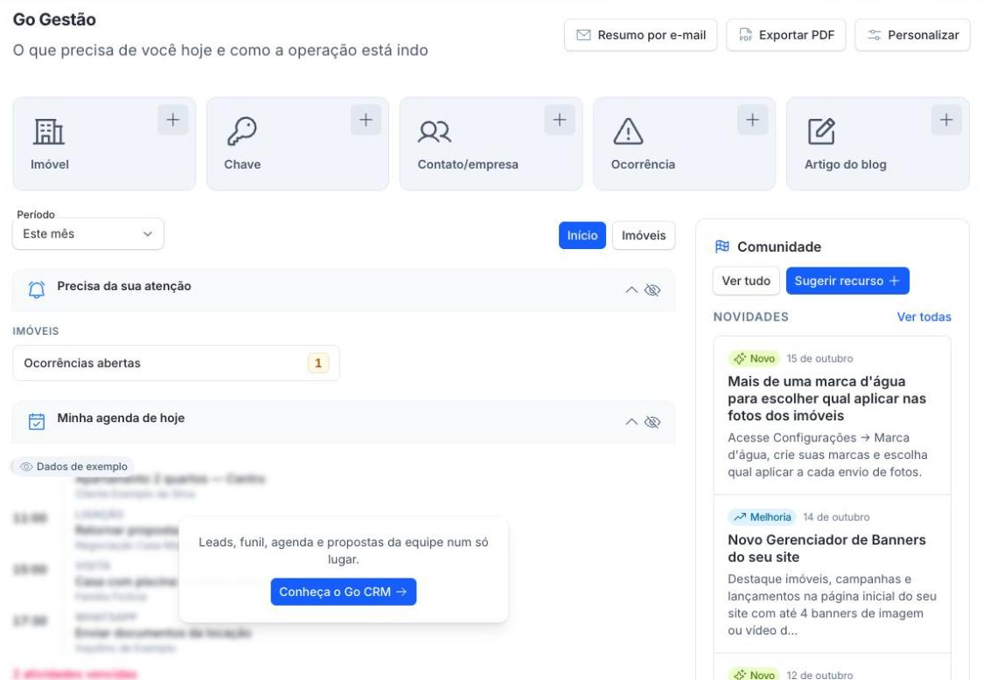
Task: Click the NOVIDADES section heading
Action: coord(751,316)
